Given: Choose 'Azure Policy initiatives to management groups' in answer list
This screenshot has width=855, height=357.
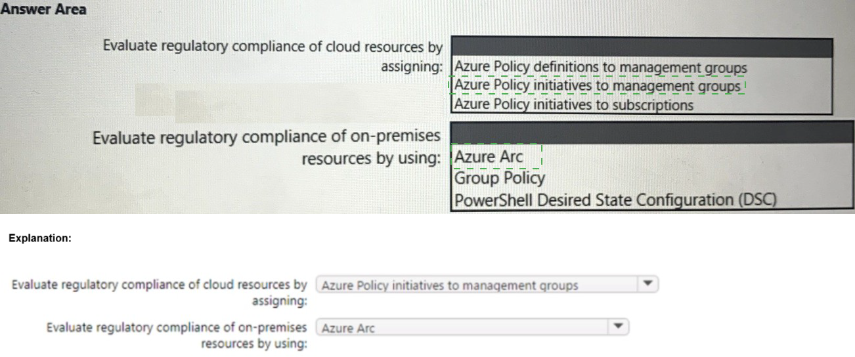Looking at the screenshot, I should (x=597, y=86).
